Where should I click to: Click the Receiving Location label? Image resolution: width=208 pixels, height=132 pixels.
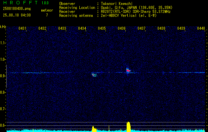77,8
